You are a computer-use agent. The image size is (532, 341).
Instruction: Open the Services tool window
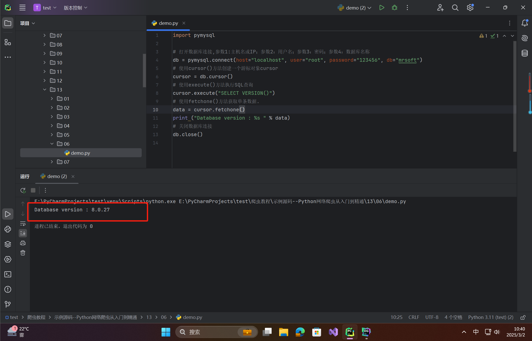click(x=8, y=259)
